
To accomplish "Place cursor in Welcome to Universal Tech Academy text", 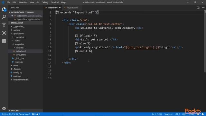I will click(108, 28).
